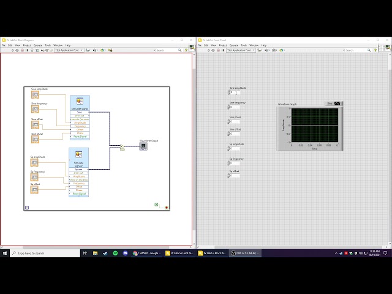Click the highlight execution light bulb
This screenshot has width=392, height=294.
(x=32, y=50)
